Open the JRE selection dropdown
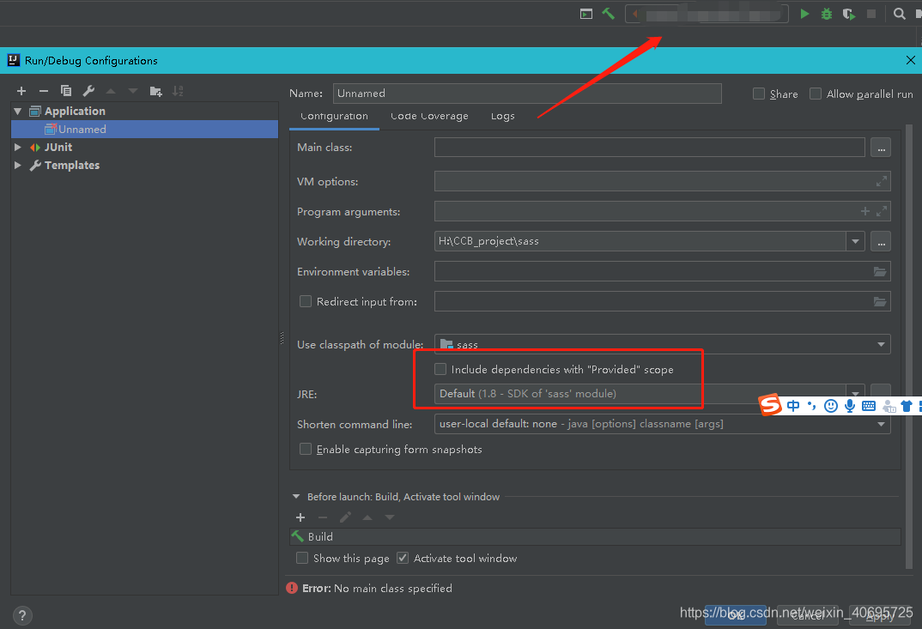The width and height of the screenshot is (922, 629). [x=855, y=394]
